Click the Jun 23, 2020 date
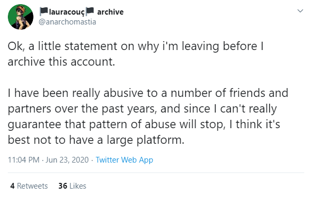The width and height of the screenshot is (311, 198). point(67,160)
